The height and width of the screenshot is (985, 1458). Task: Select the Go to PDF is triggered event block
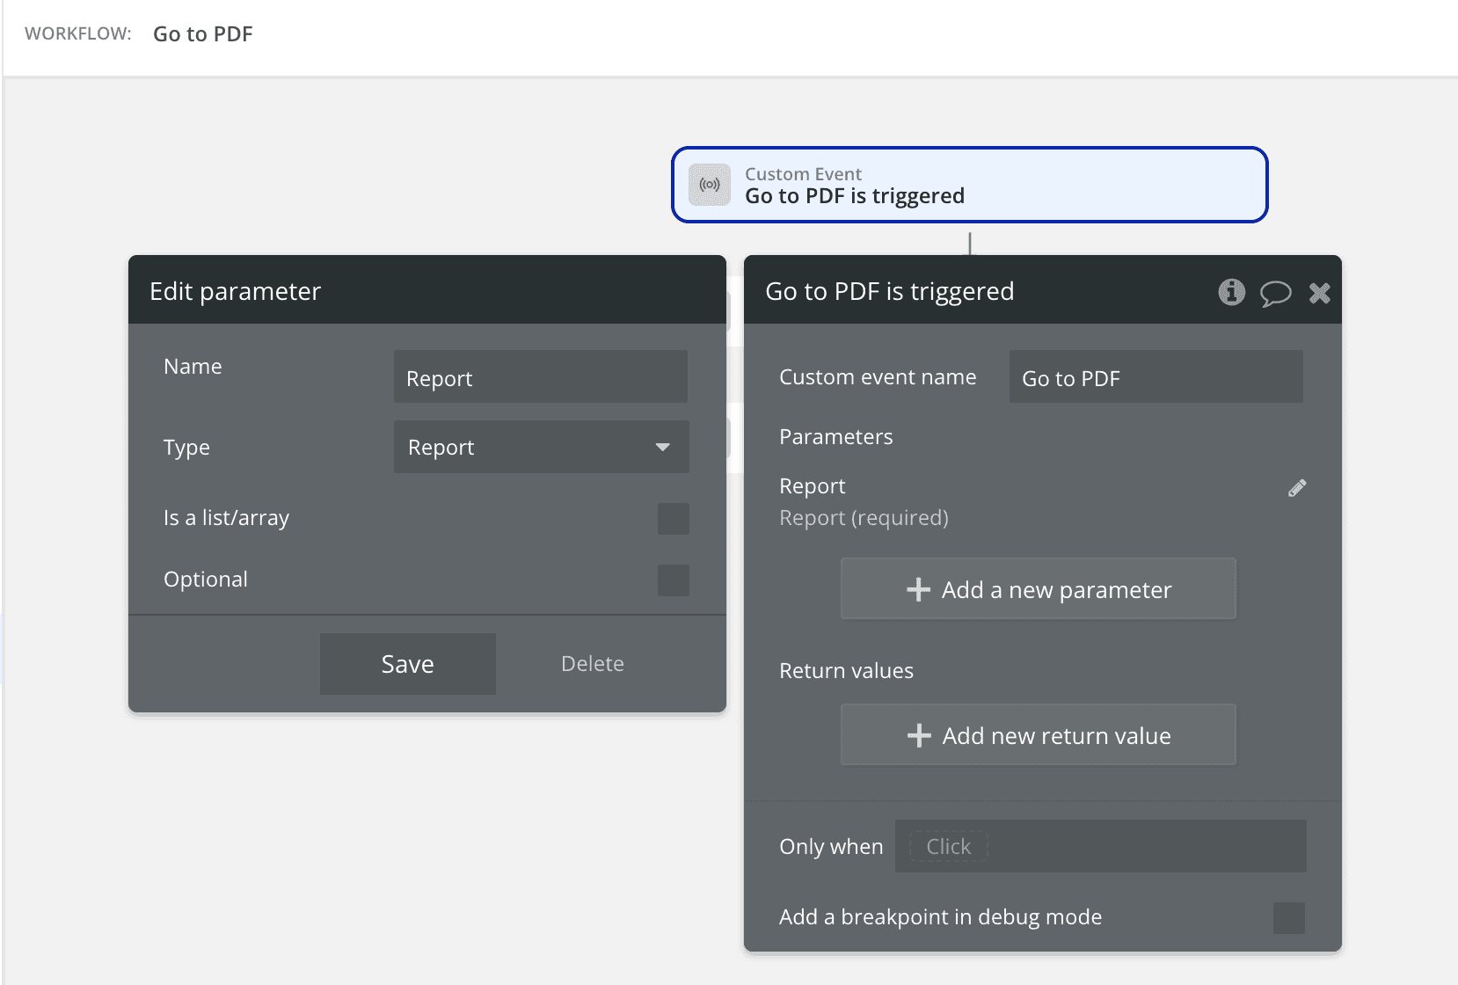969,185
